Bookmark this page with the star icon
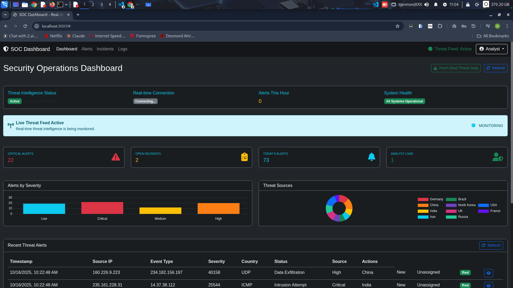 point(398,26)
